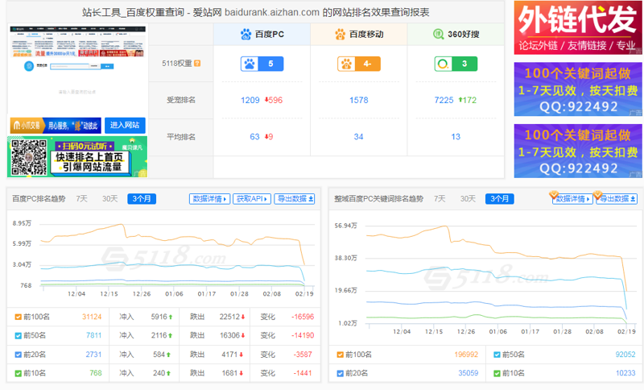644x390 pixels.
Task: Select 30天 tab in 百度PC排名趋势
Action: tap(110, 199)
